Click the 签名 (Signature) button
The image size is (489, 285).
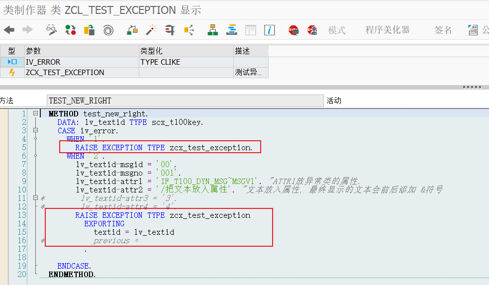(443, 30)
